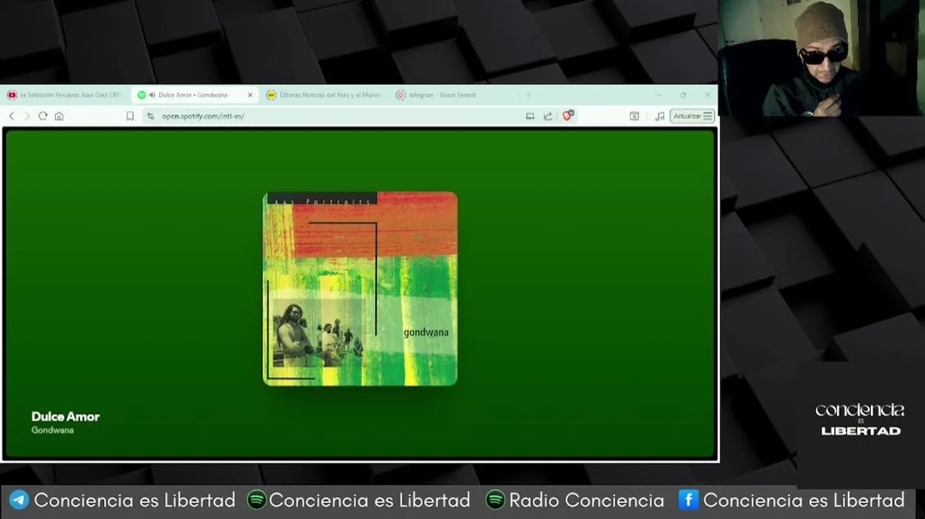Share this page via the share icon
The height and width of the screenshot is (519, 925).
pos(548,116)
